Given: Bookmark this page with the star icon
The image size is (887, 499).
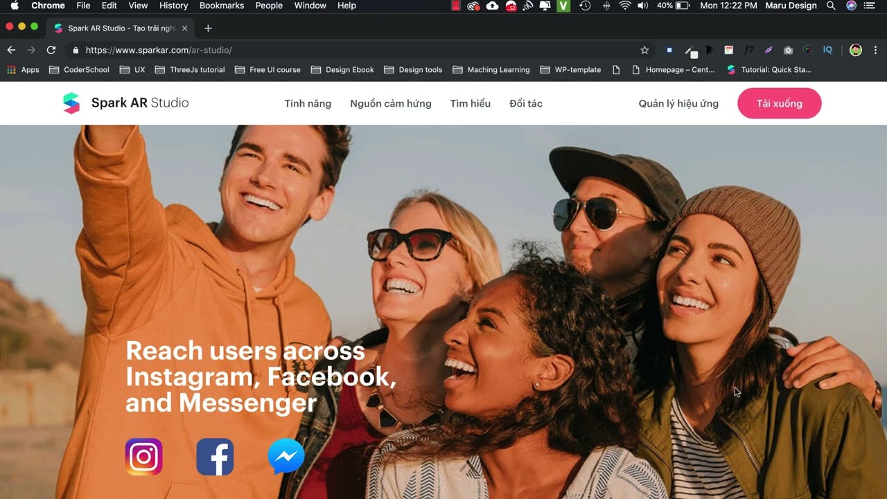Looking at the screenshot, I should pyautogui.click(x=644, y=50).
